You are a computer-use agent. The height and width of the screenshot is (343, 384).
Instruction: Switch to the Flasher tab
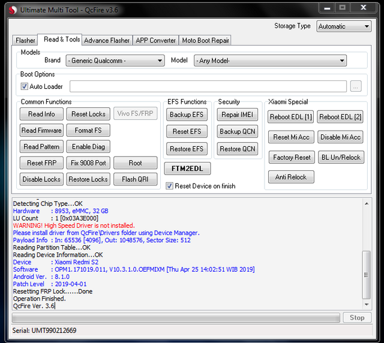(x=25, y=40)
